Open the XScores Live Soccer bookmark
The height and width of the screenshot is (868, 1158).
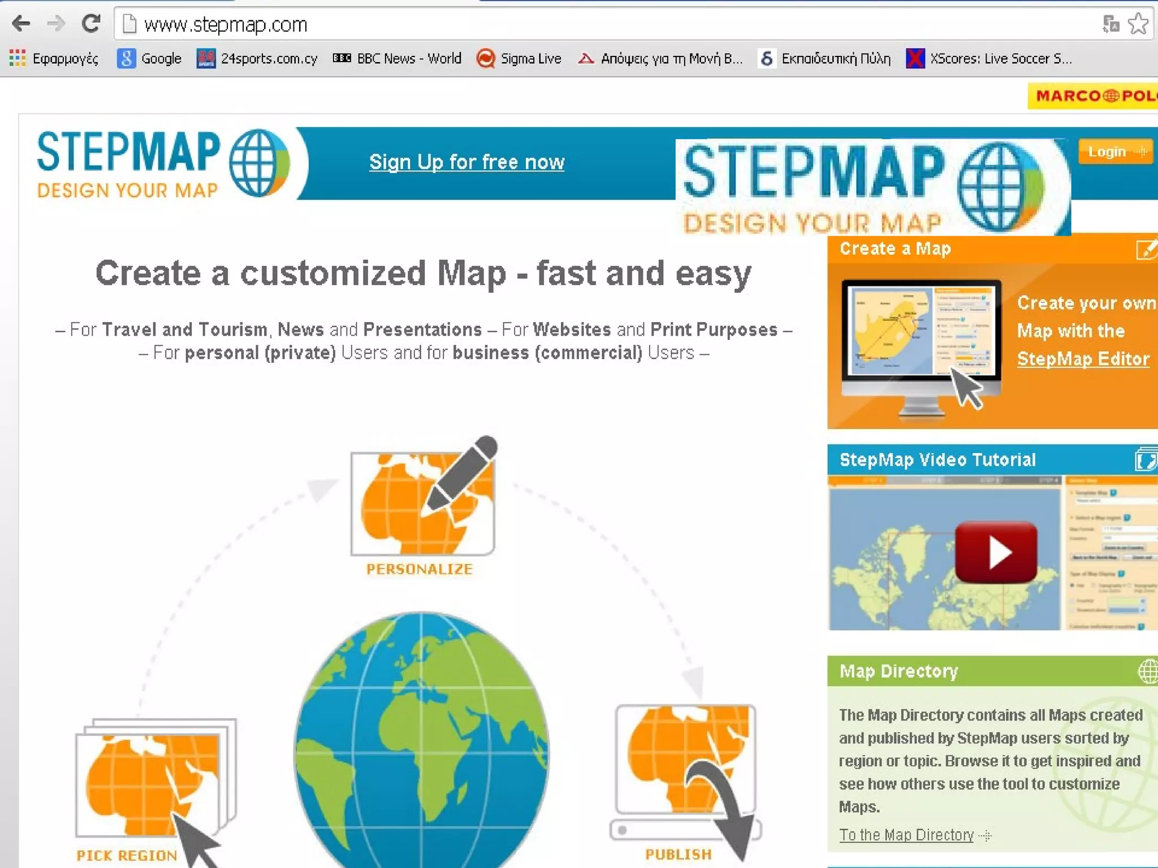click(x=989, y=58)
